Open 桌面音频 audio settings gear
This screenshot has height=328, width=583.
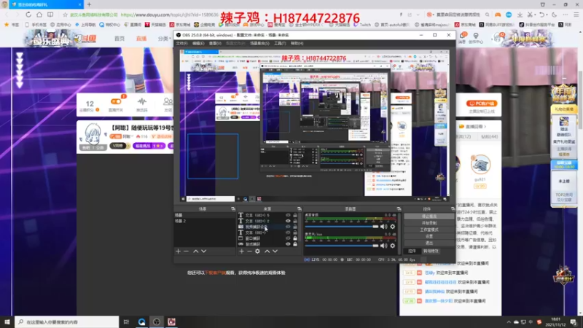click(393, 227)
